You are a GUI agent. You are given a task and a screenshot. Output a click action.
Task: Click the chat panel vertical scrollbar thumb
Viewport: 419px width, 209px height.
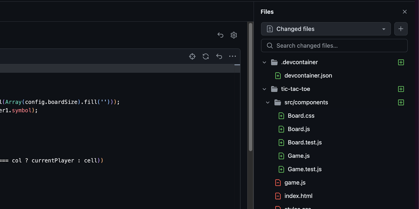coord(251,87)
